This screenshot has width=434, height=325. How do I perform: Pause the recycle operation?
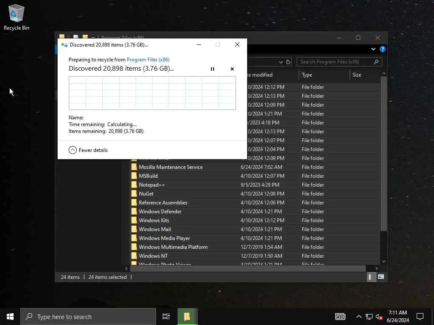(x=212, y=69)
